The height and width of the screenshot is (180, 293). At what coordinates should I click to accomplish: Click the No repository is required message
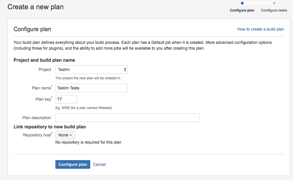pos(88,142)
